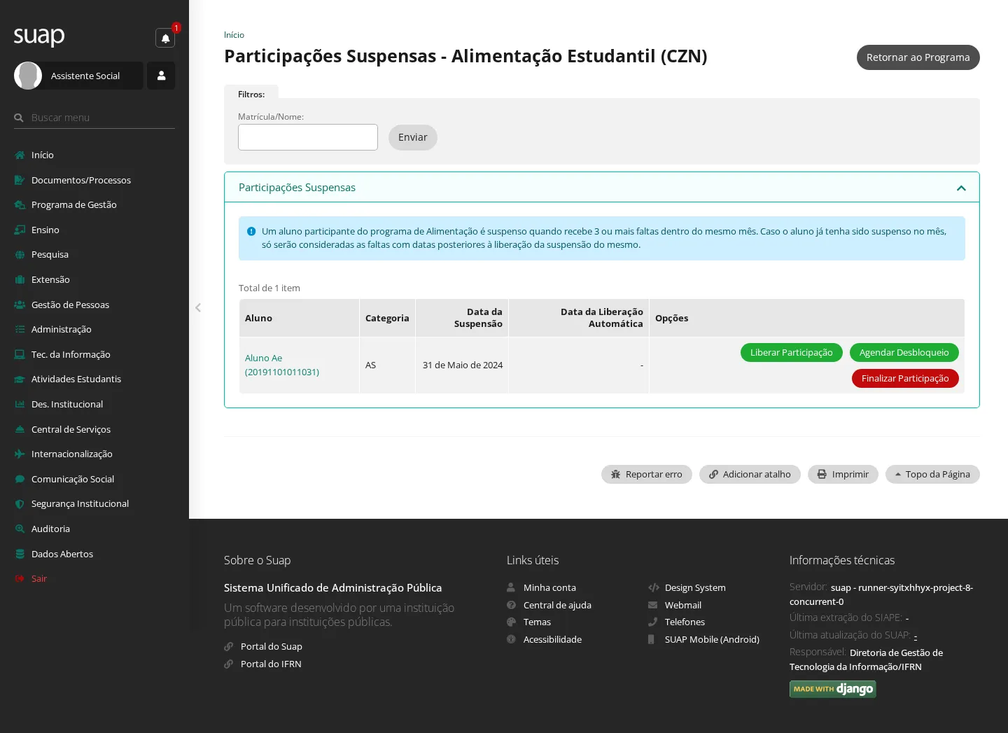
Task: Click the Agendar Desbloqueio button
Action: (904, 352)
